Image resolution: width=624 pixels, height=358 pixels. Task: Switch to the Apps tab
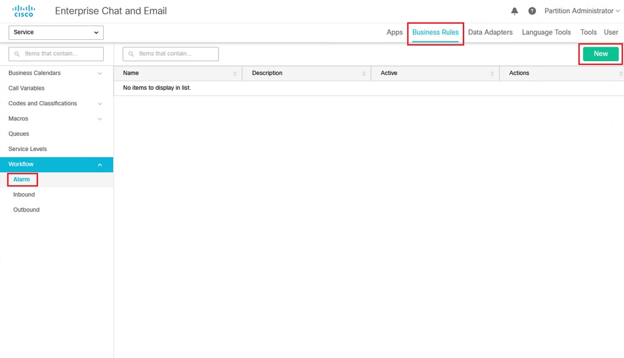pos(394,32)
